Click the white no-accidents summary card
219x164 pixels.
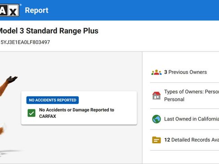coord(79,108)
